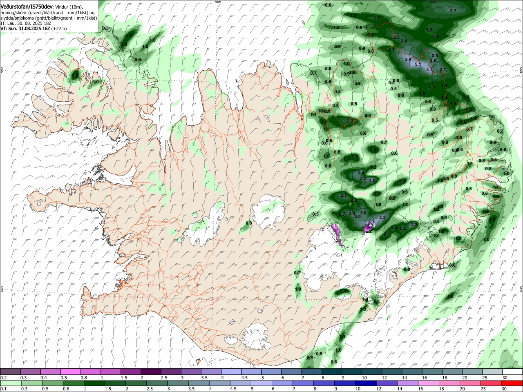Select the 30 label on the rain scale
523x392 pixels.
tap(505, 389)
